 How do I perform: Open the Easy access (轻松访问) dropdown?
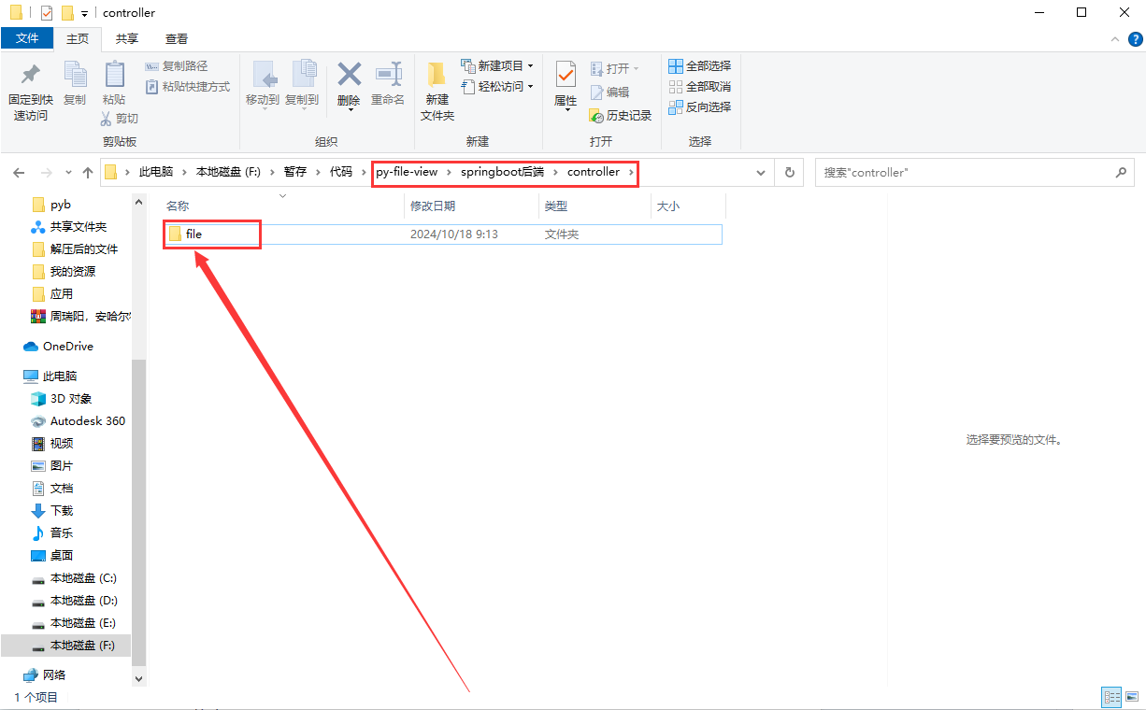tap(497, 86)
